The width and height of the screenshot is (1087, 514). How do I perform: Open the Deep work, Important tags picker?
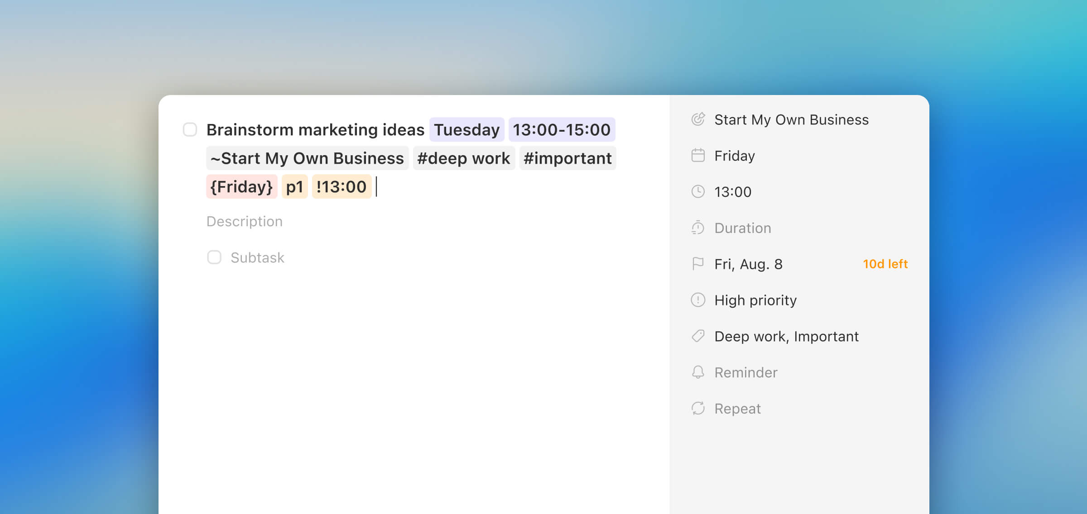786,337
